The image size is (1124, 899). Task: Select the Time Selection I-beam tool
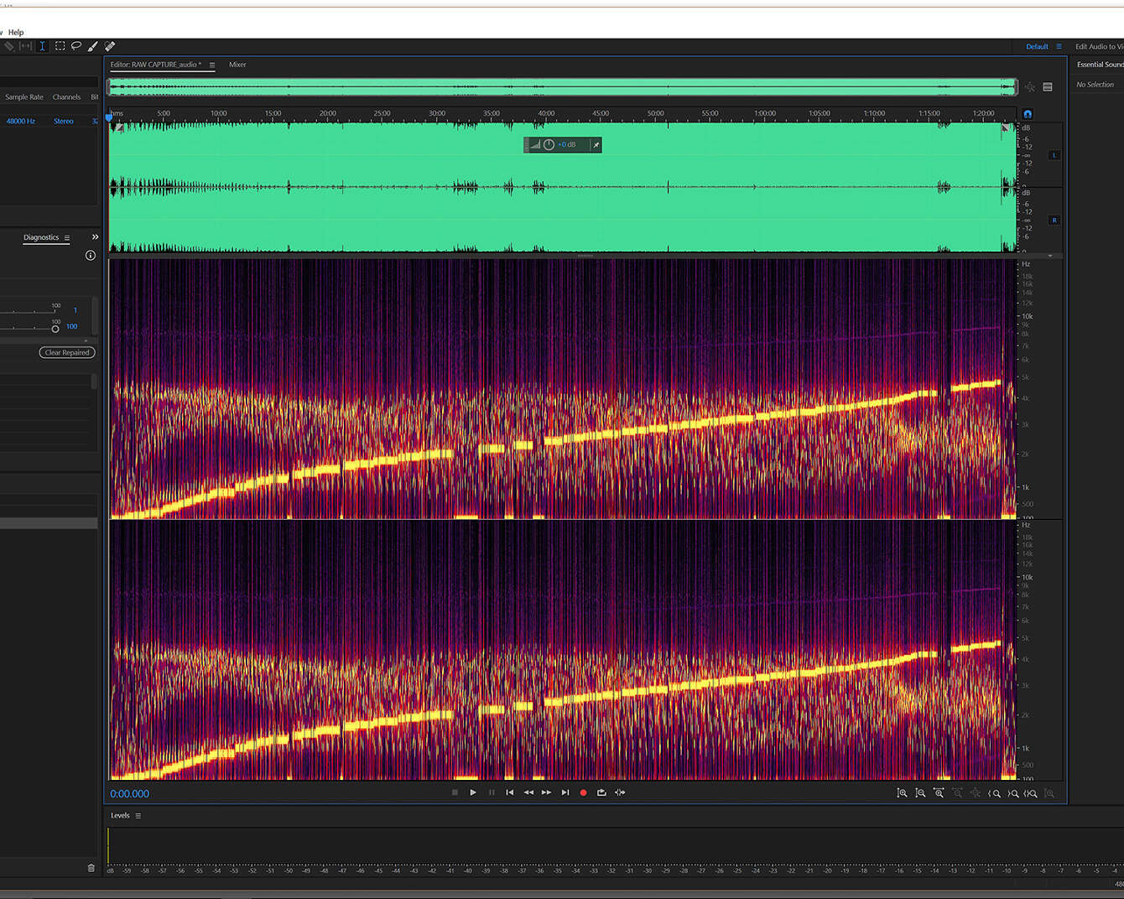pyautogui.click(x=42, y=46)
